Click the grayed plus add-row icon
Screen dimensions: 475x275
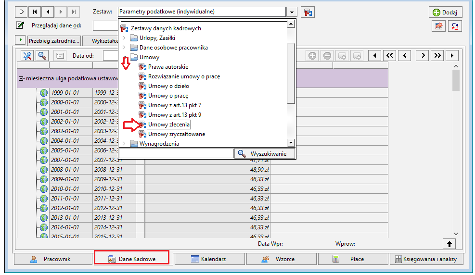312,56
